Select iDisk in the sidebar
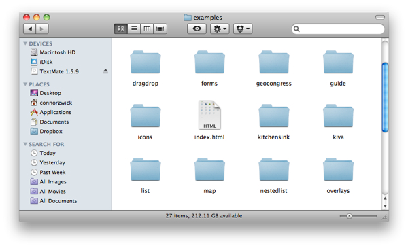This screenshot has width=408, height=248. coord(41,62)
